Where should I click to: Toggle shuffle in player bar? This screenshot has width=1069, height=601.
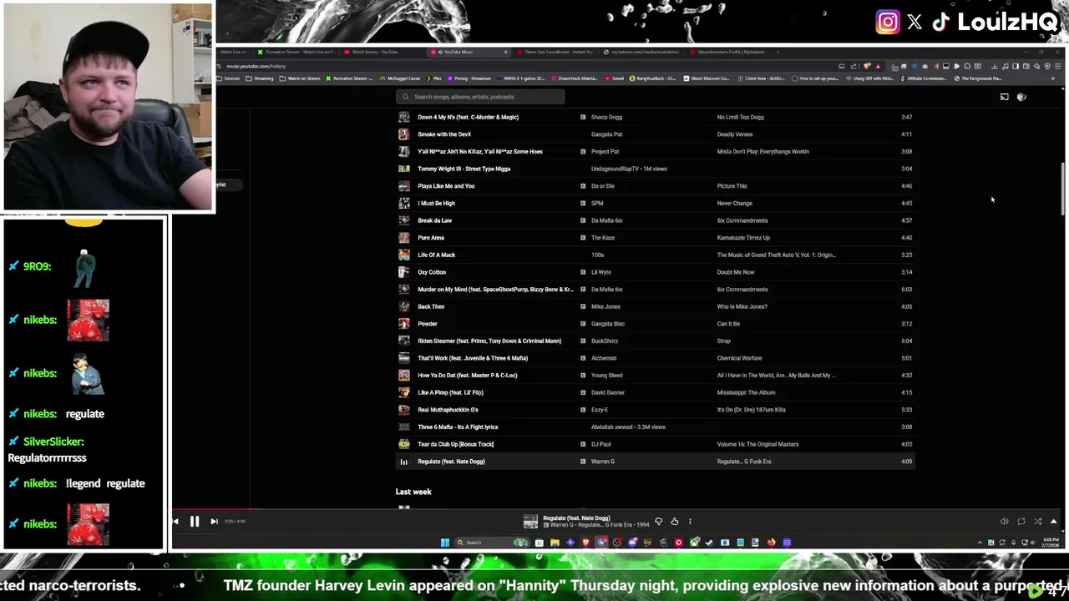tap(1037, 522)
